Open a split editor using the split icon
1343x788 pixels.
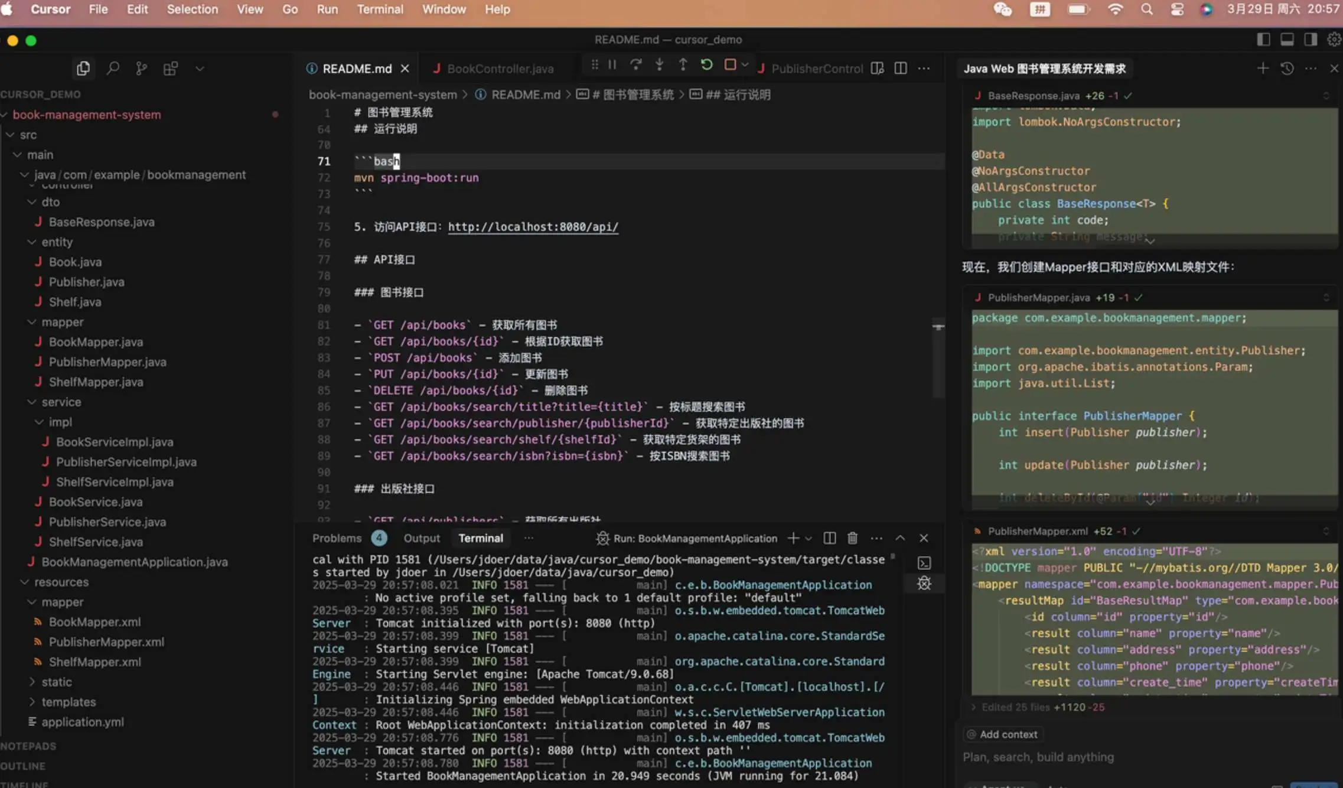[900, 68]
